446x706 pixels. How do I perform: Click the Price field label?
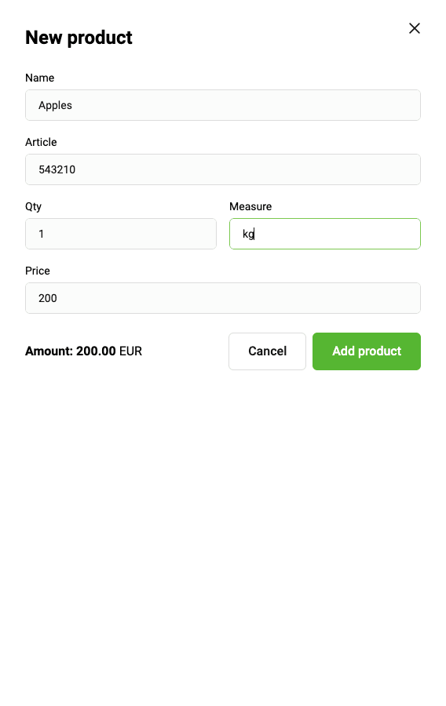coord(38,271)
